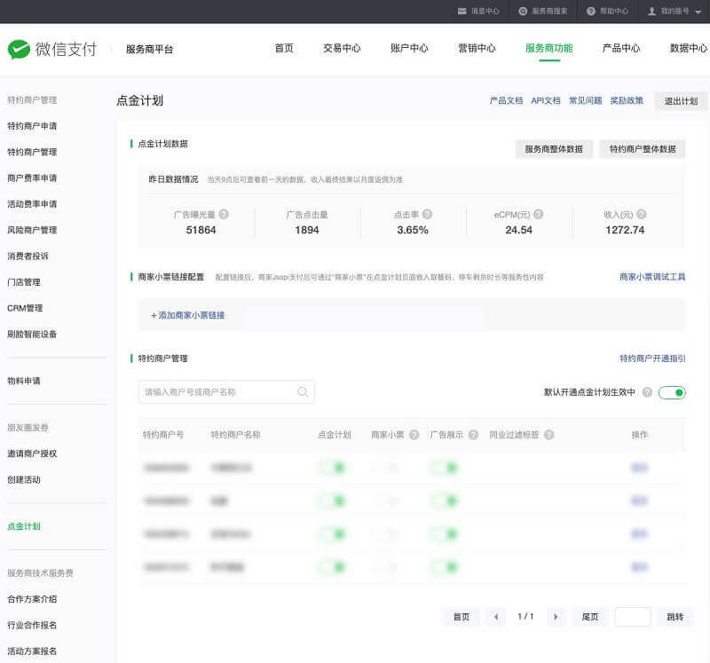Turn off 点金计划 for the first merchant row
This screenshot has width=710, height=663.
tap(333, 468)
